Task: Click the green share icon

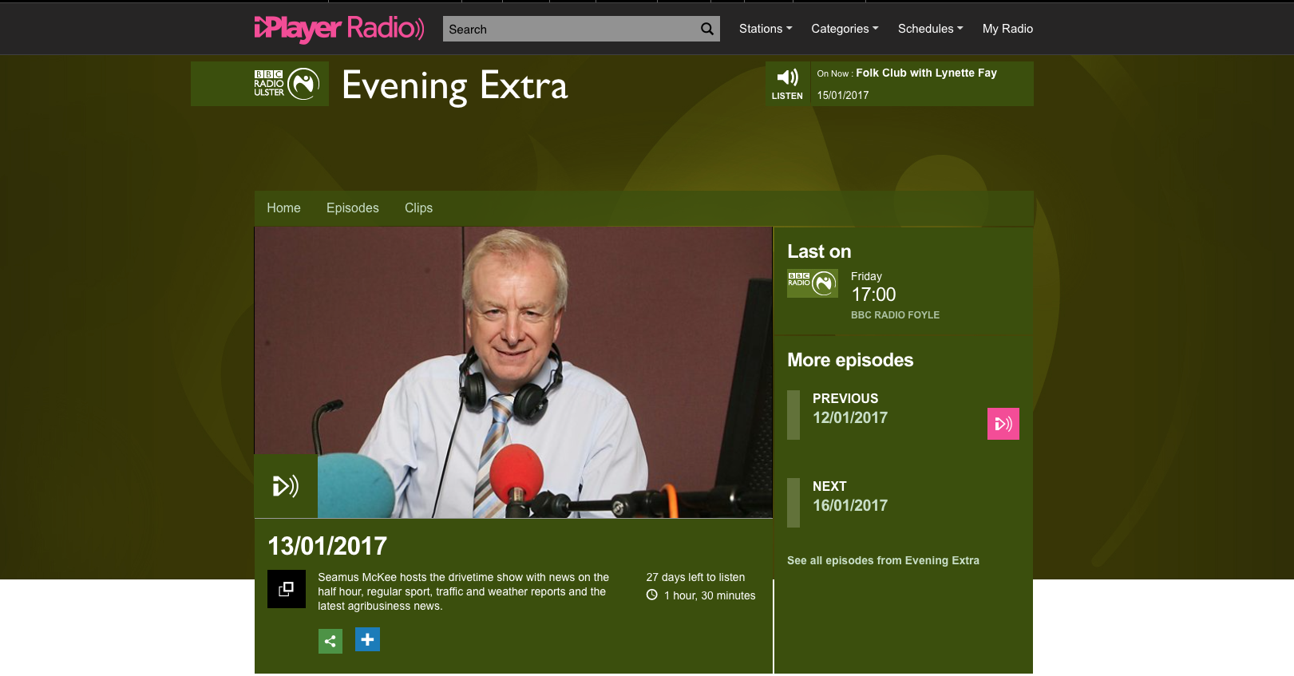Action: (x=330, y=641)
